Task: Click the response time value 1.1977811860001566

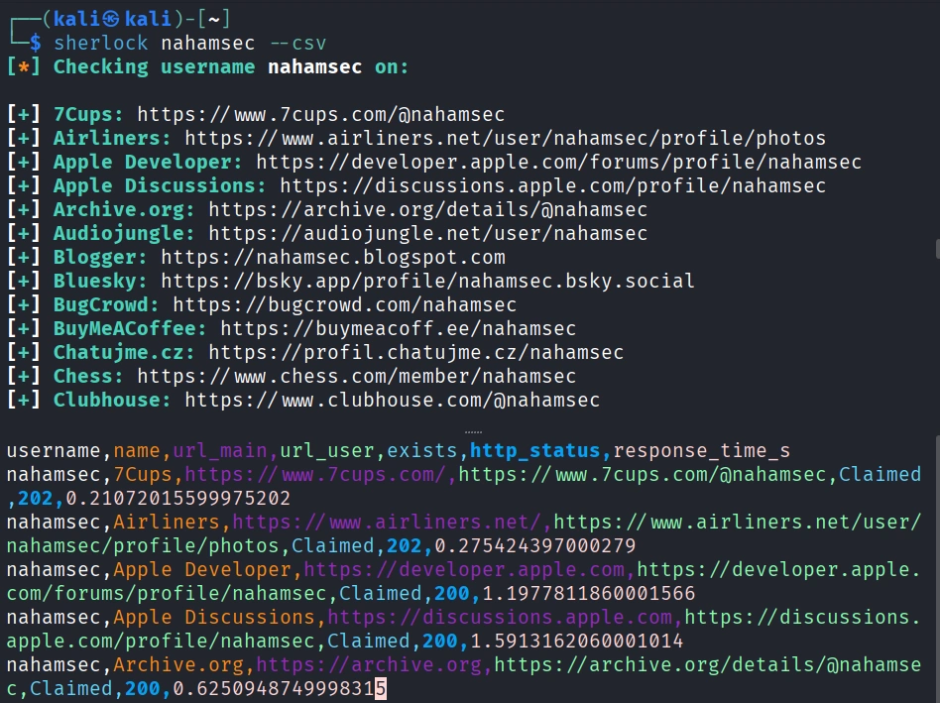Action: (x=589, y=594)
